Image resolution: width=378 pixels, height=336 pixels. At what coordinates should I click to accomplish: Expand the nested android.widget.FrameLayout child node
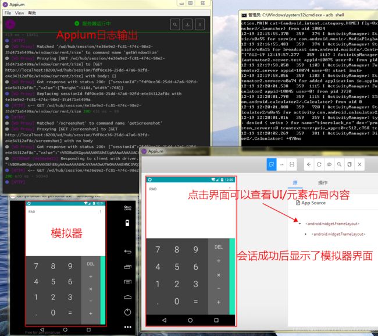coord(305,234)
